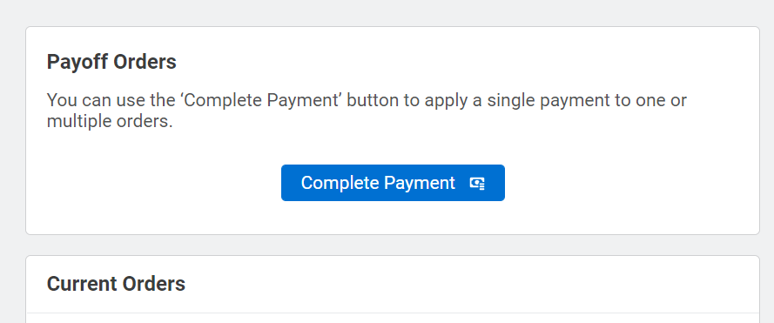This screenshot has width=774, height=323.
Task: Click the Current Orders card panel
Action: 393,289
